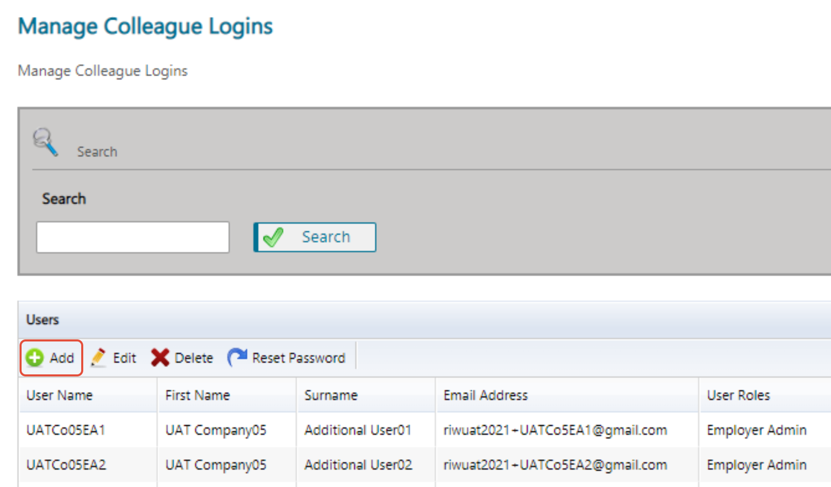
Task: Select the Edit pencil icon
Action: coord(99,357)
